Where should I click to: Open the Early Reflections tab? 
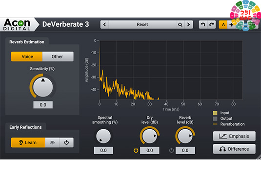25,127
